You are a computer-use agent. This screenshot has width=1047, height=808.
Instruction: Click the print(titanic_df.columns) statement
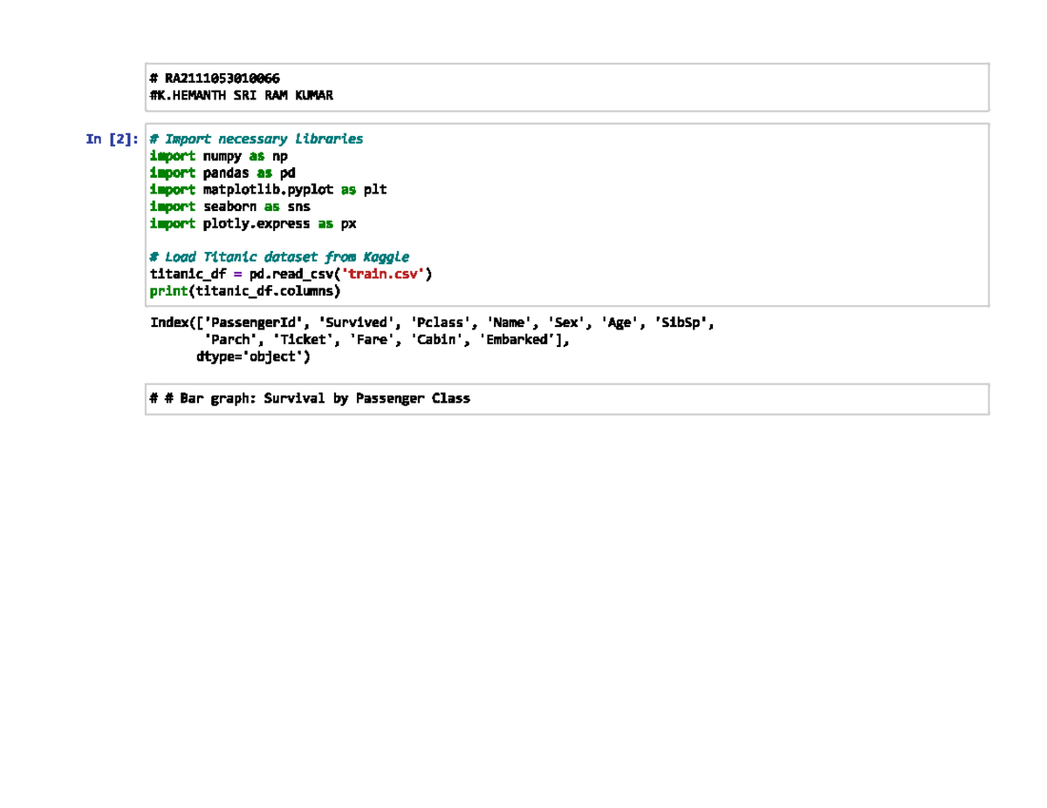pyautogui.click(x=245, y=290)
